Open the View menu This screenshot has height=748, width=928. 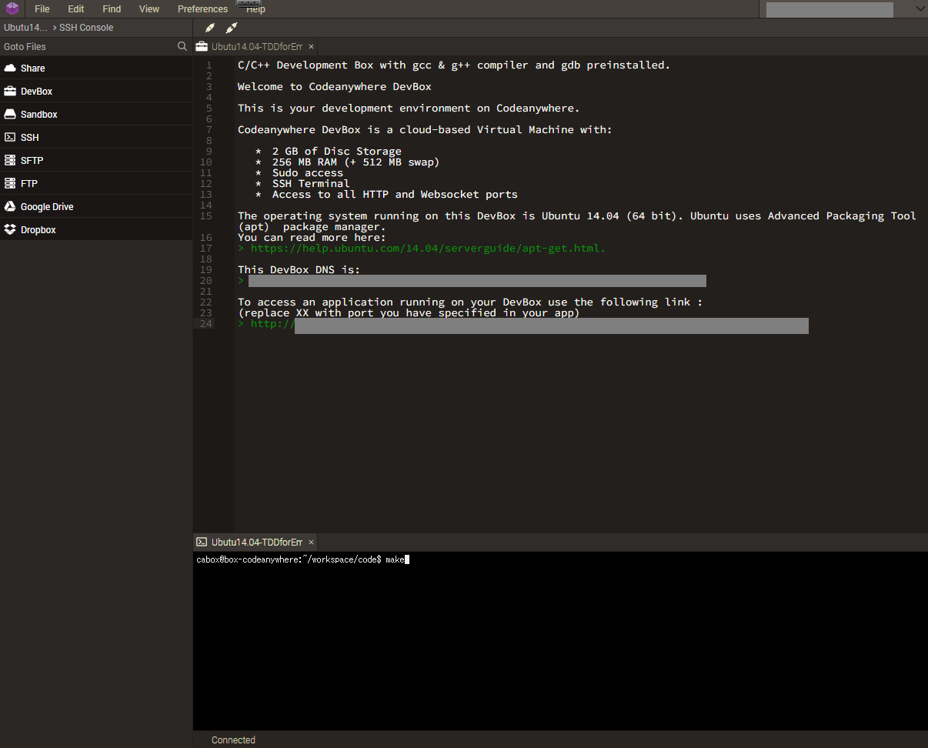[149, 9]
